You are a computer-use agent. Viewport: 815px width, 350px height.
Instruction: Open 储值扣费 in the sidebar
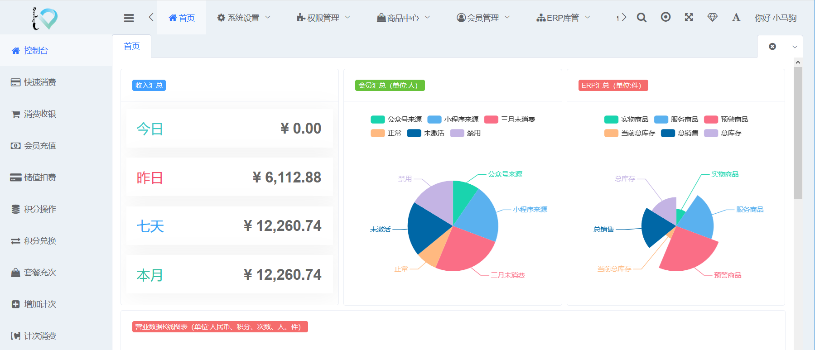[56, 177]
